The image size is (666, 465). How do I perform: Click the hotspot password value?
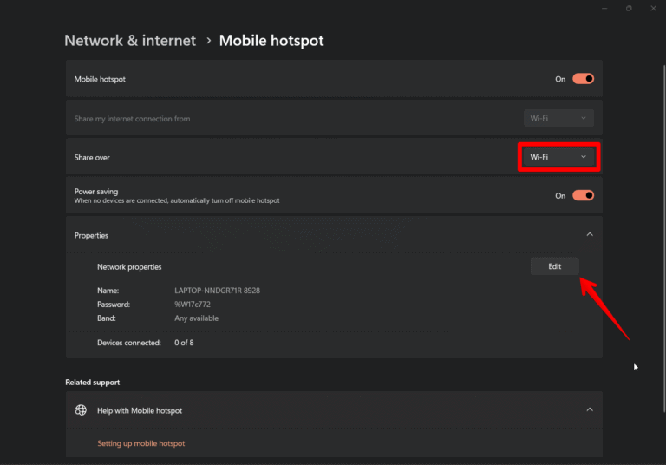click(x=193, y=305)
